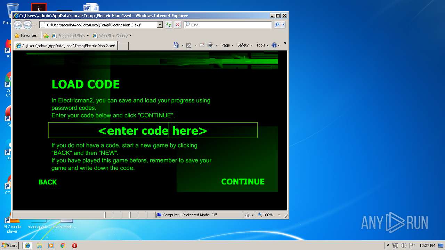Click the network tray icon
Viewport: 445px width, 250px height.
395,245
